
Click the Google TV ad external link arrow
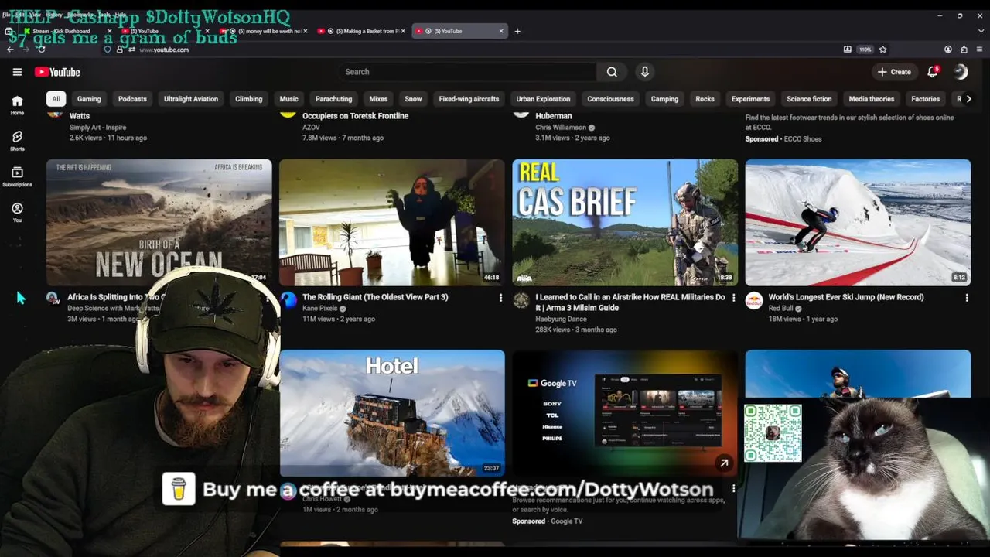(724, 463)
